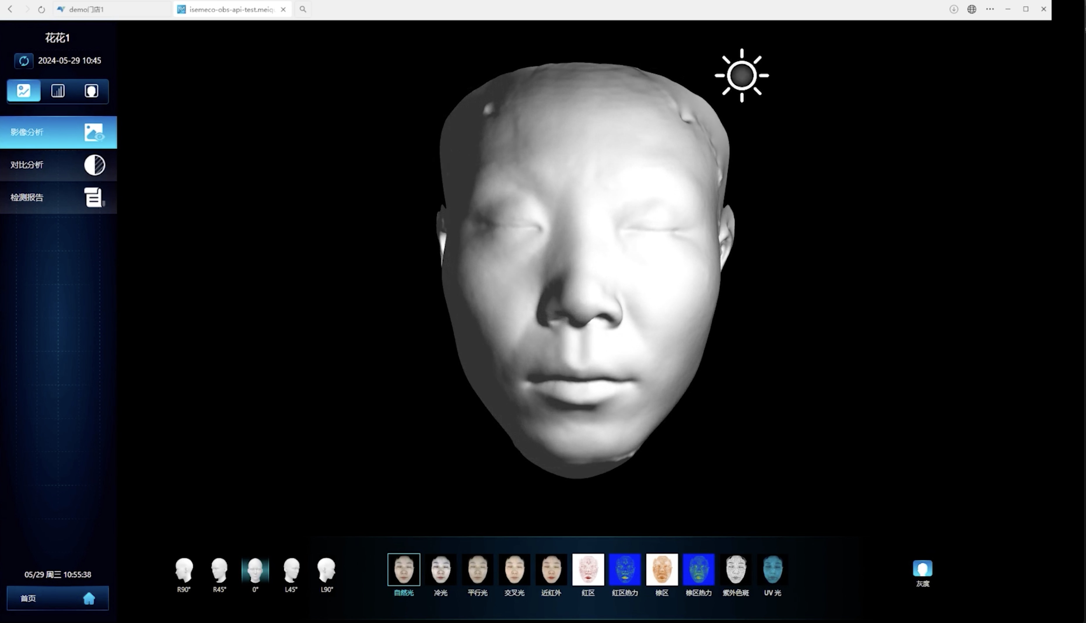Open 影像分析 in the sidebar
This screenshot has width=1086, height=623.
(58, 132)
